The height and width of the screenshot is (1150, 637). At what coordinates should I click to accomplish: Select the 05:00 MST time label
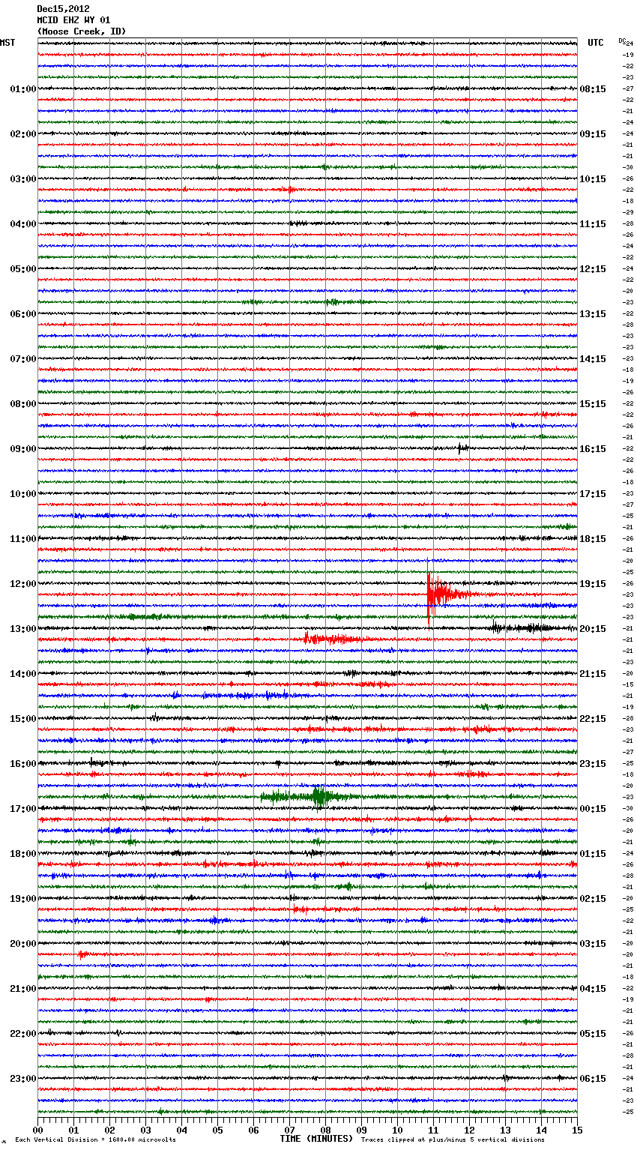pyautogui.click(x=23, y=269)
